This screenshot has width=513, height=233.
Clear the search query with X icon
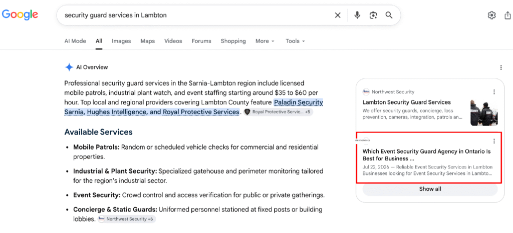(338, 15)
